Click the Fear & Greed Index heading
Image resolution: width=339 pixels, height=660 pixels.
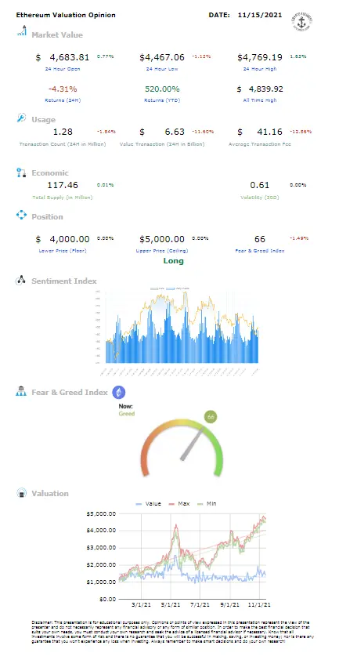[x=70, y=392]
